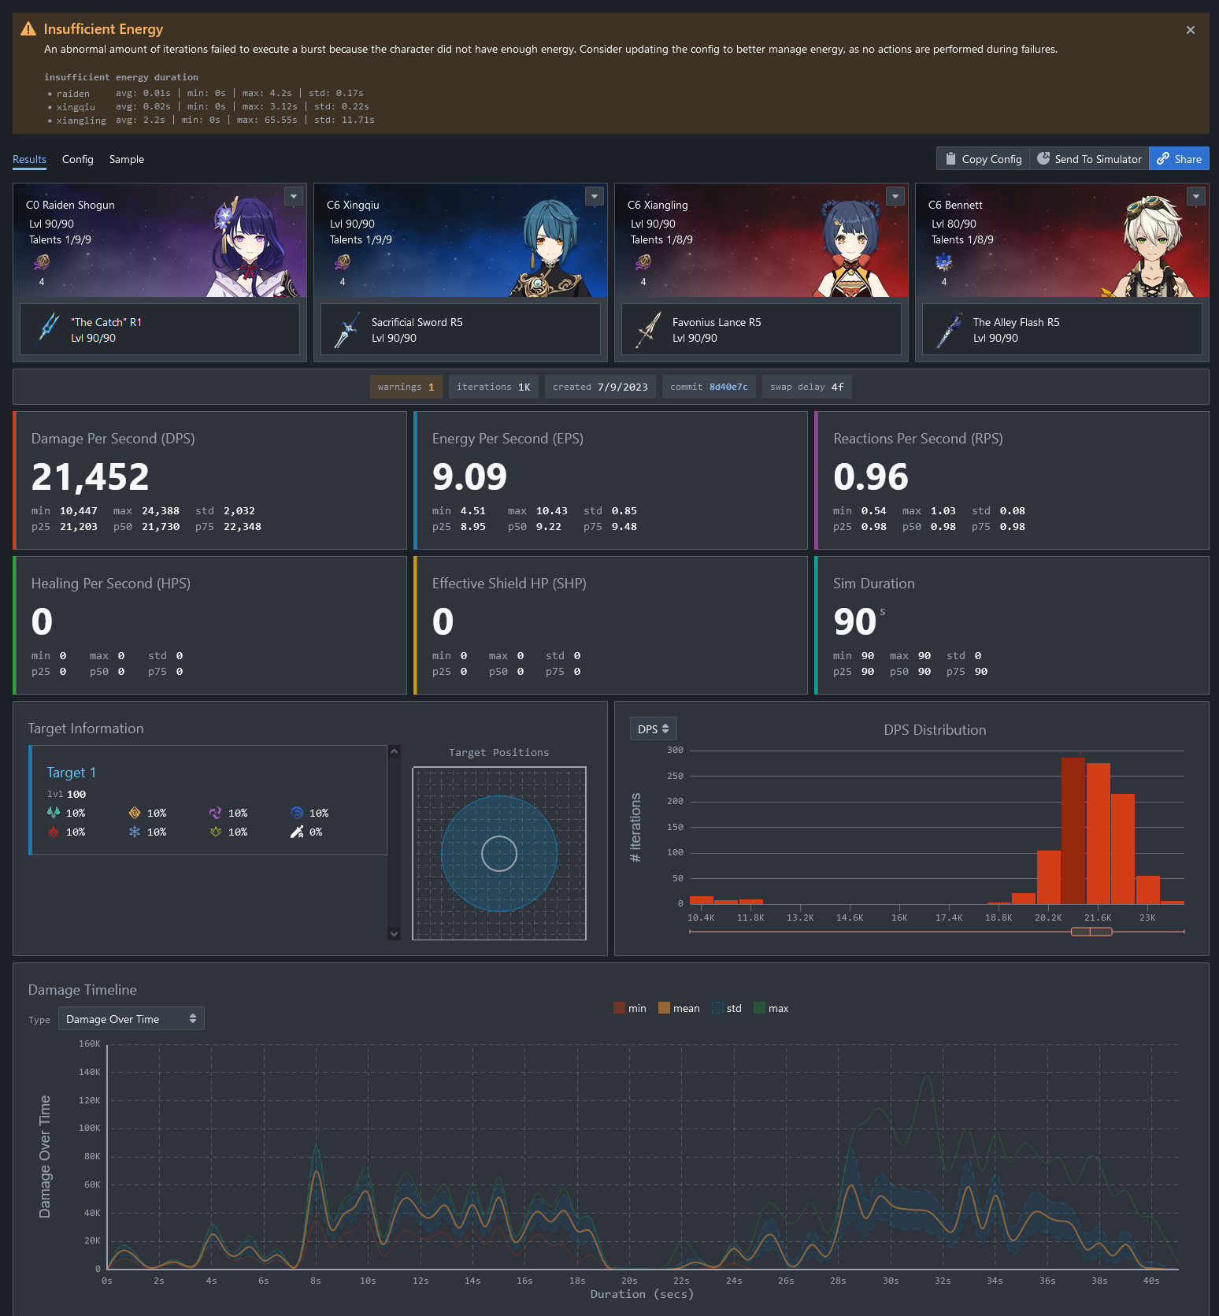Expand the Raiden Shogun card dropdown
Image resolution: width=1219 pixels, height=1316 pixels.
pyautogui.click(x=294, y=196)
